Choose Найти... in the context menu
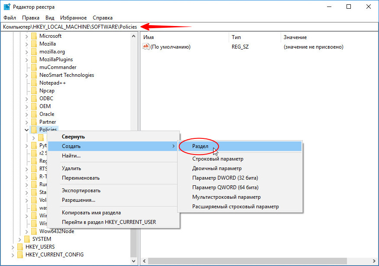 pos(113,156)
